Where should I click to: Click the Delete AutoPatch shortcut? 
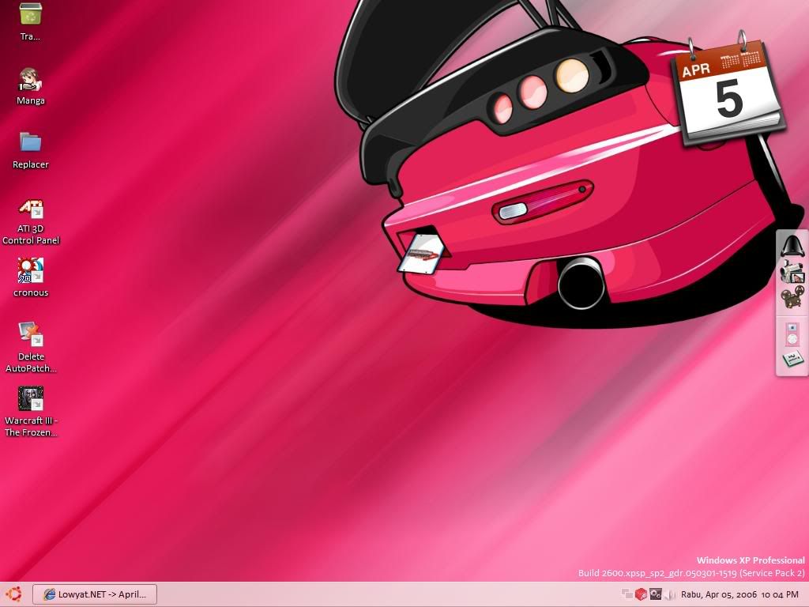31,334
